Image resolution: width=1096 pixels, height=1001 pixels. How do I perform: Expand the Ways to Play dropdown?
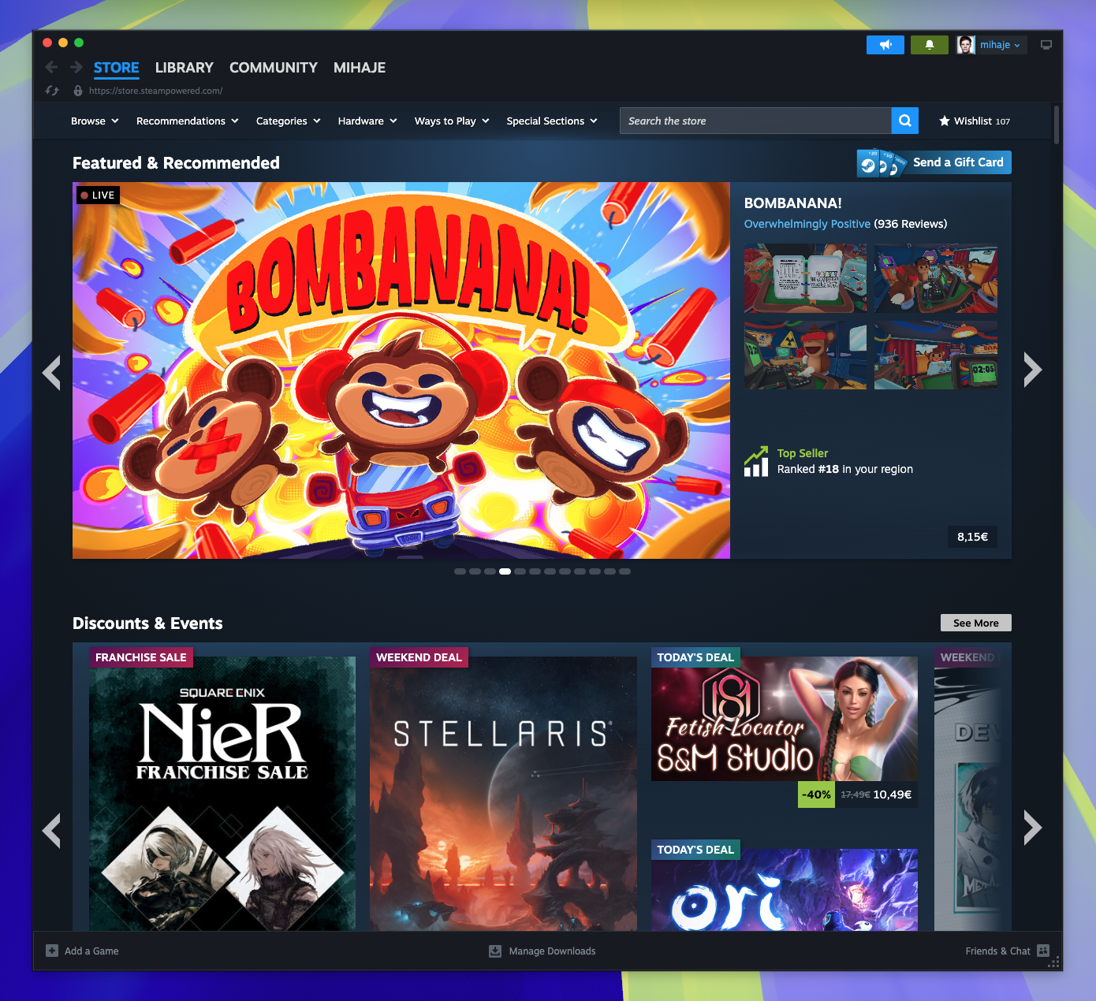[x=452, y=121]
